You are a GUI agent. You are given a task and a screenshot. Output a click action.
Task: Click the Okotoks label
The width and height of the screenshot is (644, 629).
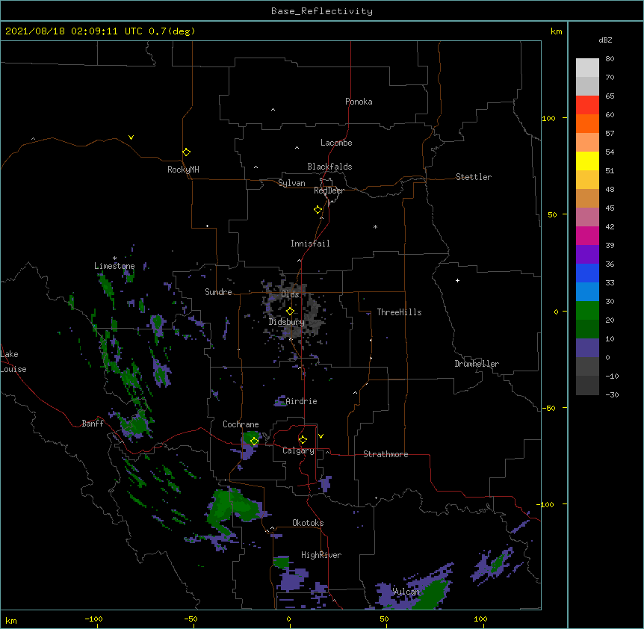pyautogui.click(x=308, y=523)
